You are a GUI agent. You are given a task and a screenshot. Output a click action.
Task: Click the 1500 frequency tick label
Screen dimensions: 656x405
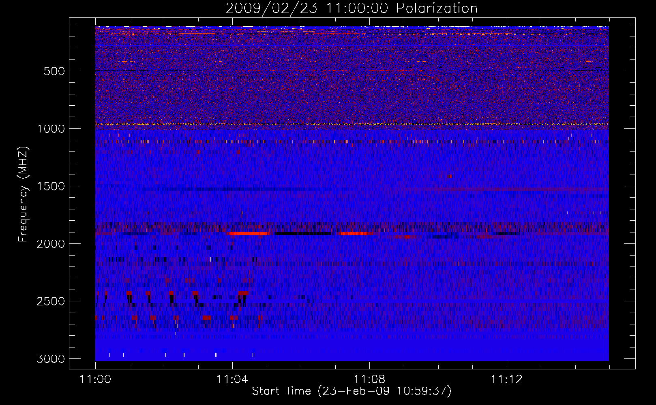point(51,186)
